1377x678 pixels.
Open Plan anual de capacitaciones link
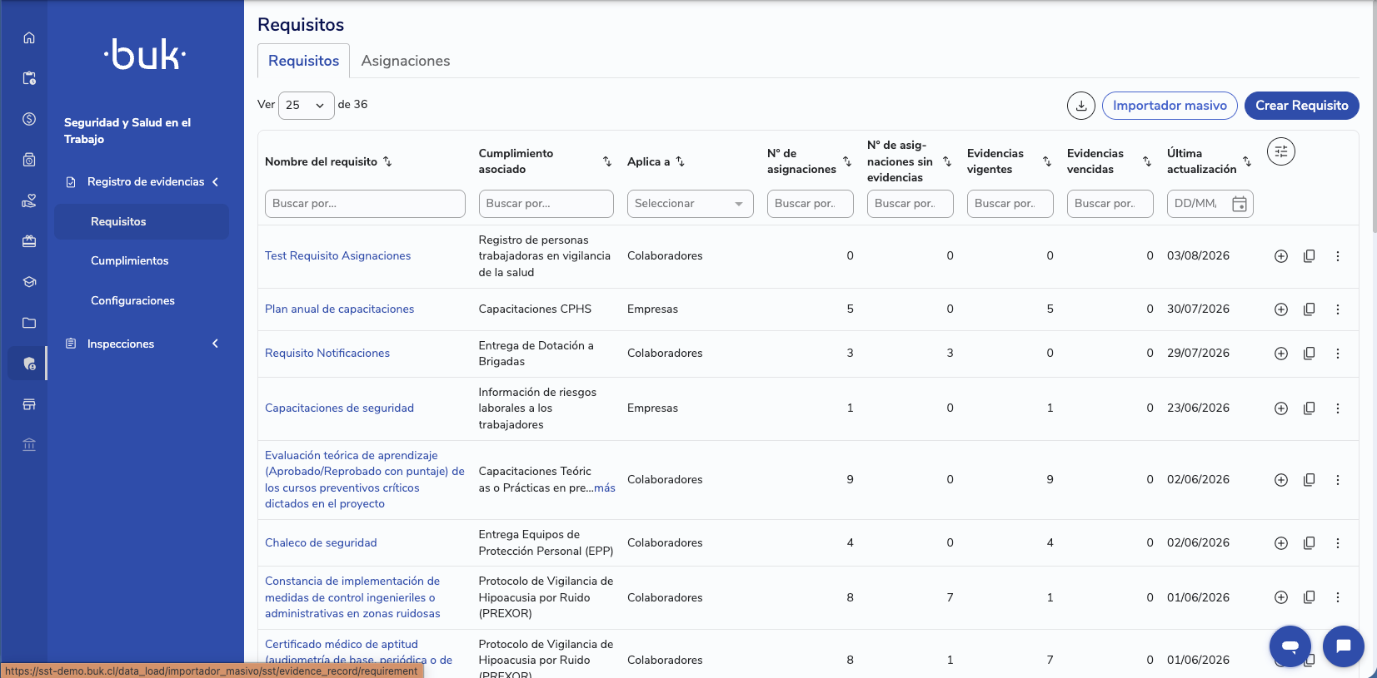(x=339, y=309)
